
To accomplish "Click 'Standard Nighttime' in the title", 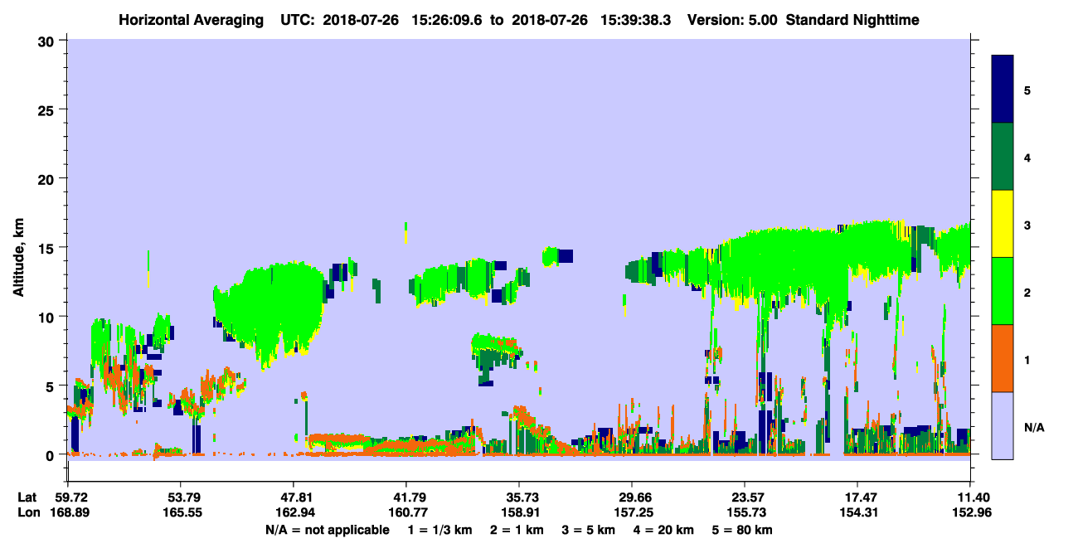I will coord(852,19).
